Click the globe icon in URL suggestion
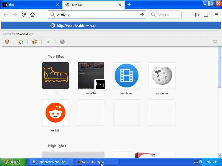The image size is (222, 166). tap(53, 25)
